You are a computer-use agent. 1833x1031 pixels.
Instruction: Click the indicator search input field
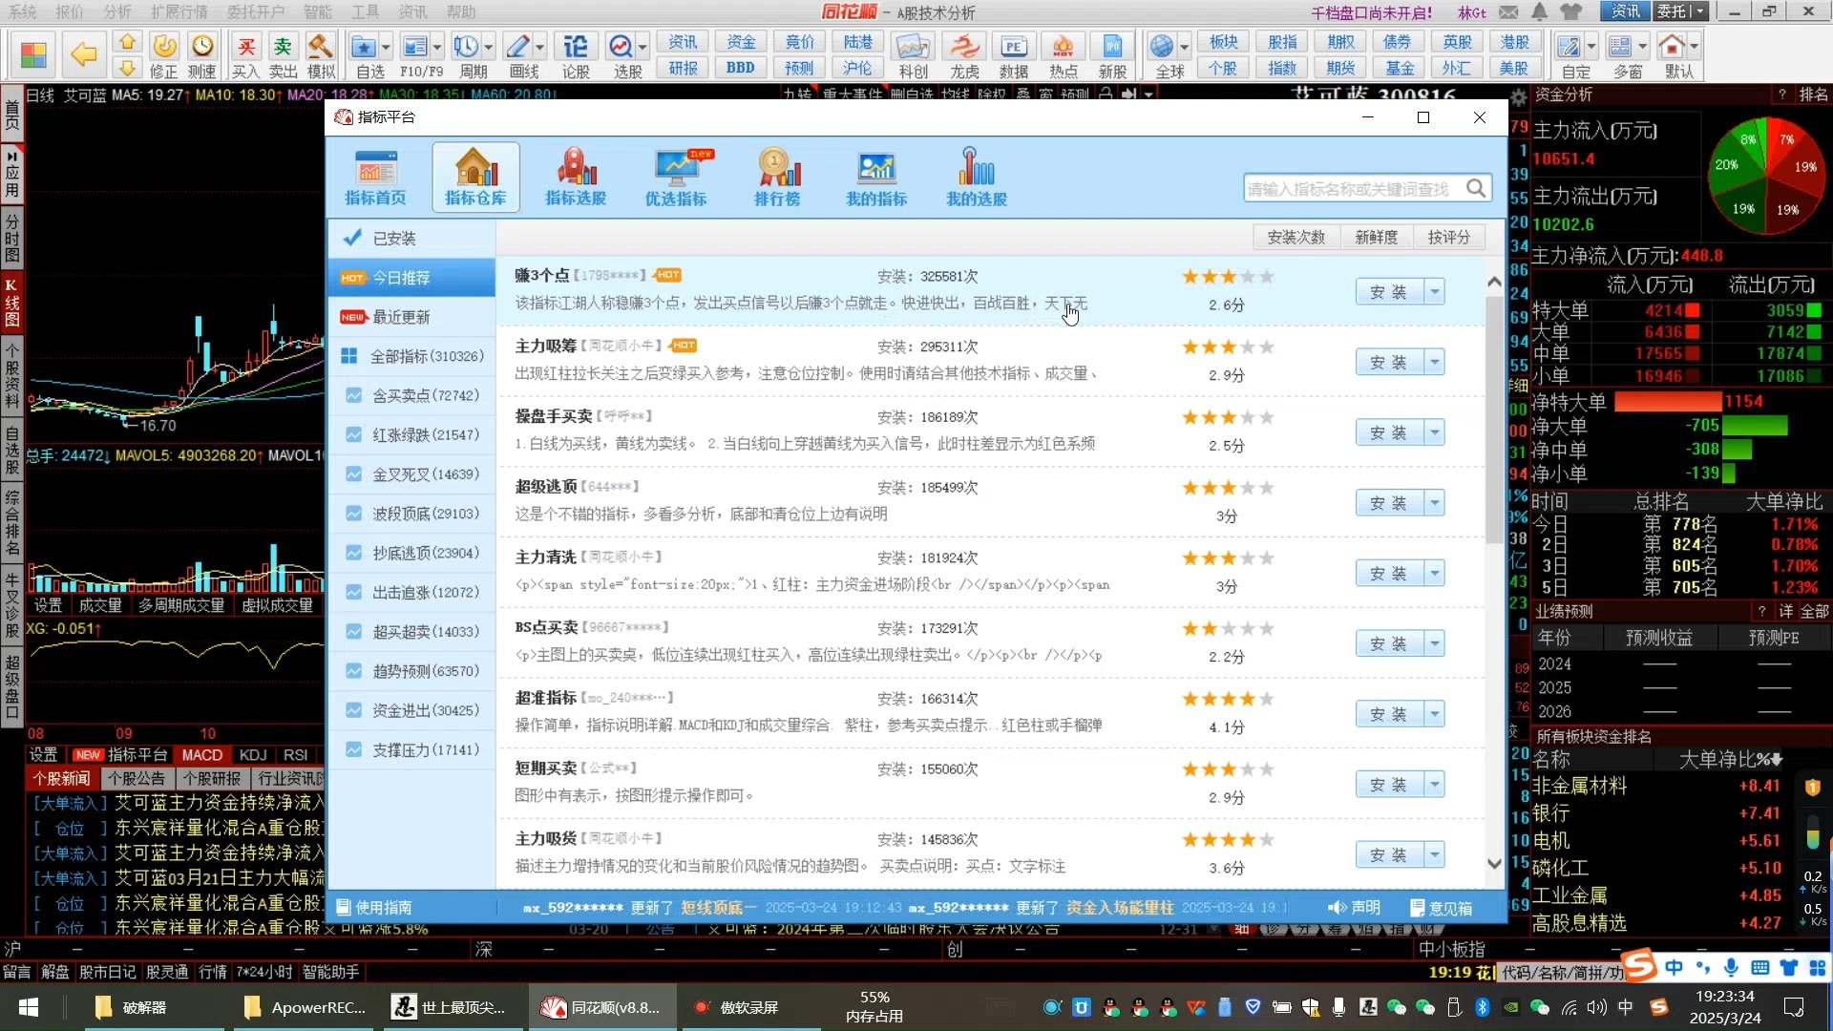pyautogui.click(x=1356, y=187)
